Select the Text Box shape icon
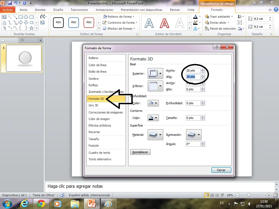 tap(4, 17)
